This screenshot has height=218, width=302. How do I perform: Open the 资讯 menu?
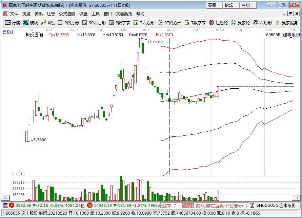coord(39,14)
